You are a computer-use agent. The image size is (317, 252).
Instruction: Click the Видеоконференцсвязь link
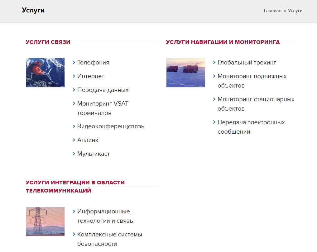(x=111, y=127)
